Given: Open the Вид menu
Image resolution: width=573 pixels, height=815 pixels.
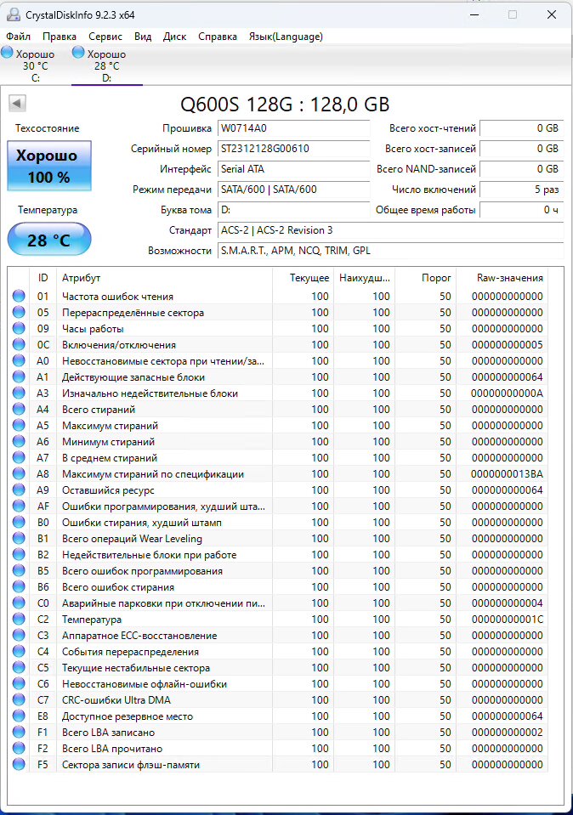Looking at the screenshot, I should tap(143, 37).
